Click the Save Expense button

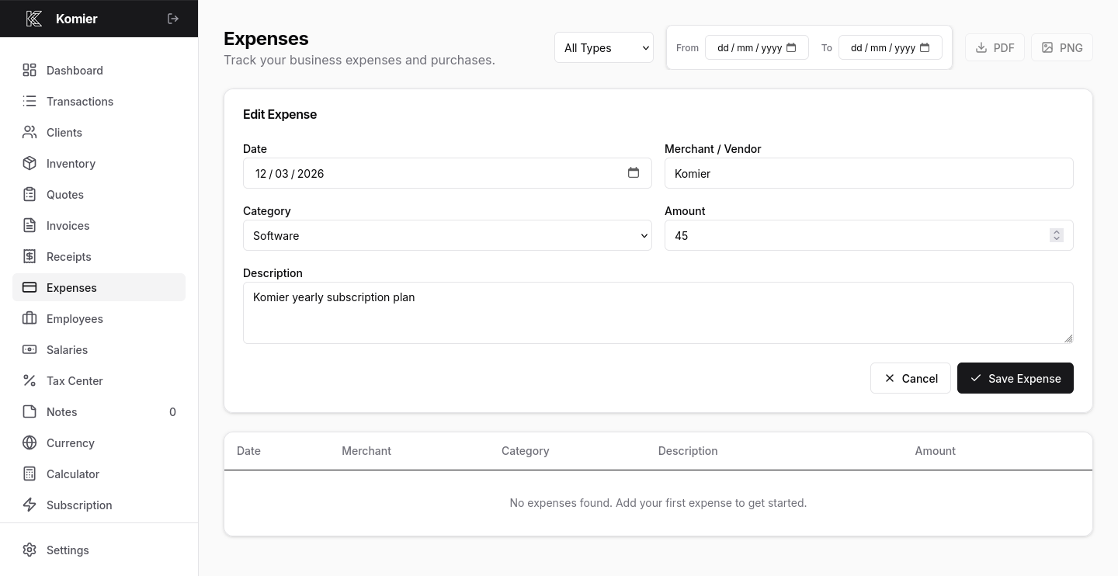(x=1016, y=378)
